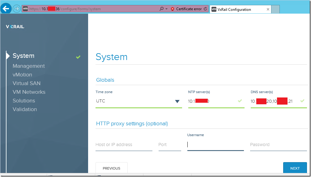Open the Virtual SAN section
The image size is (311, 177).
click(27, 83)
